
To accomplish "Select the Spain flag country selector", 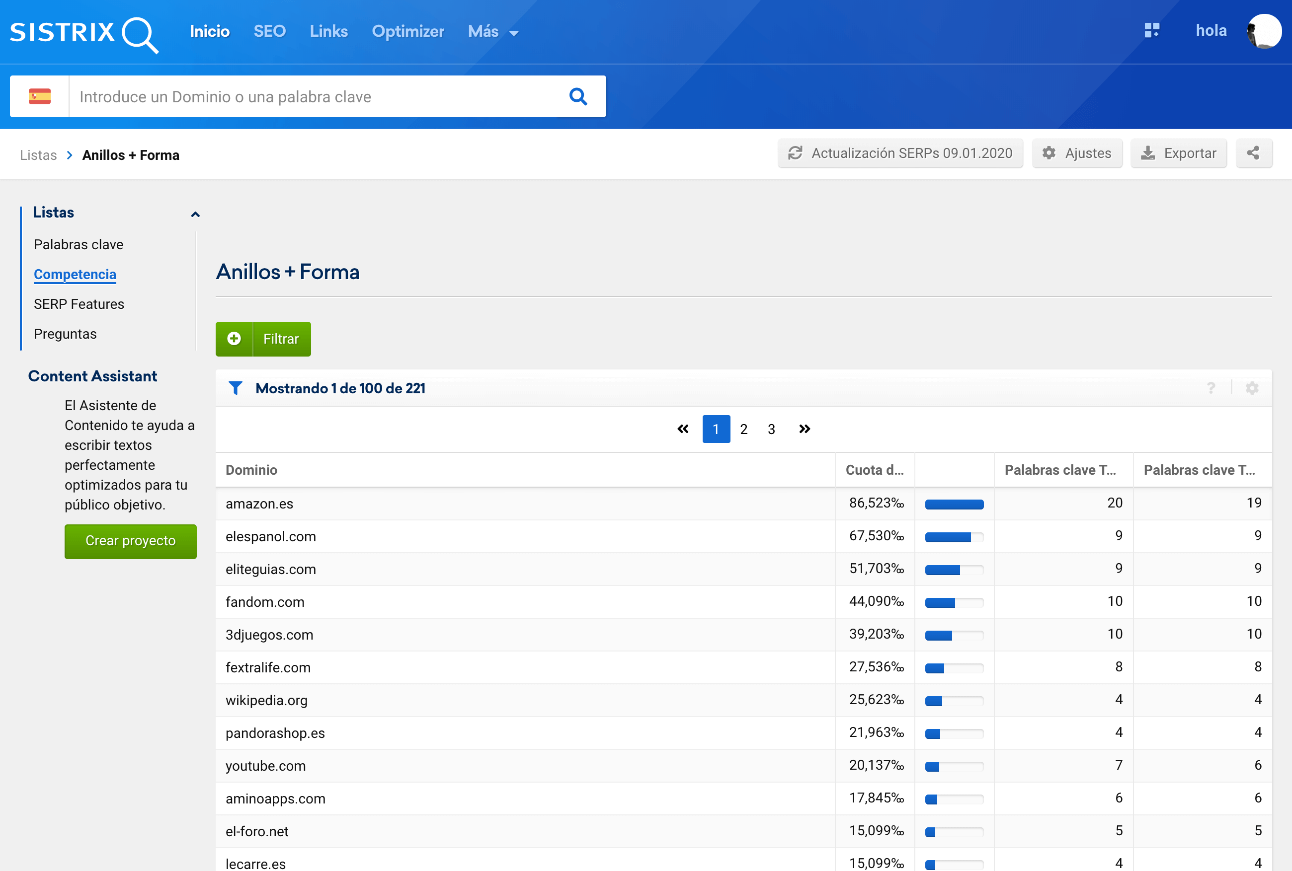I will 39,97.
